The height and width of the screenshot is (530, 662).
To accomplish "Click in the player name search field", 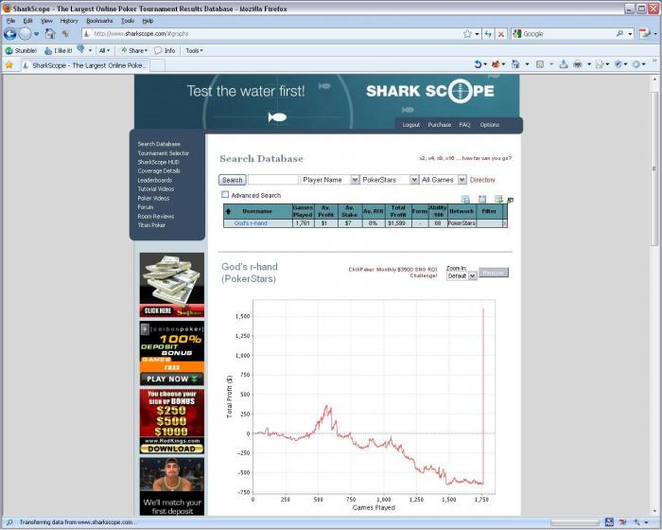I will click(x=273, y=180).
